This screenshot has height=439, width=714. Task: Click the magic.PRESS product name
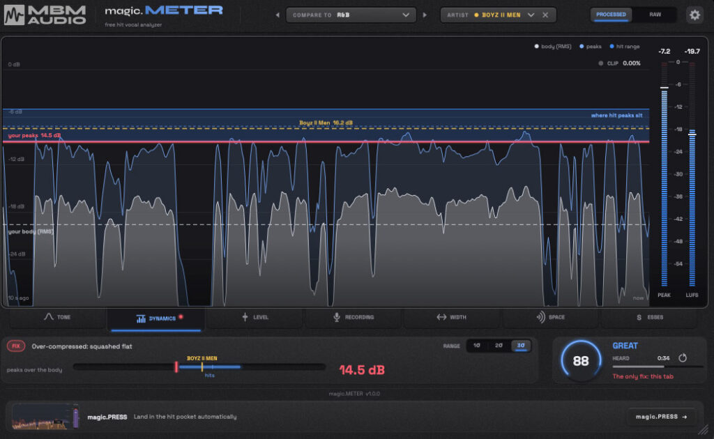(x=107, y=417)
